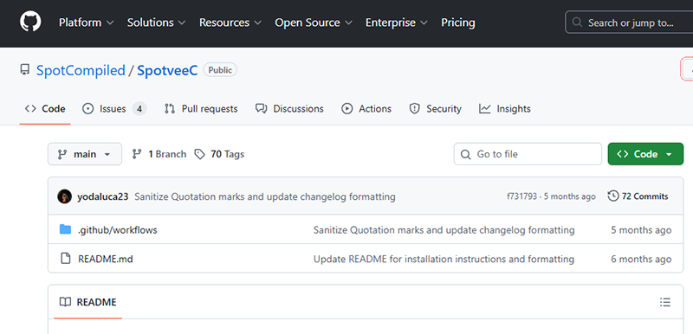Viewport: 693px width, 334px height.
Task: Go to the Pricing page
Action: [458, 22]
